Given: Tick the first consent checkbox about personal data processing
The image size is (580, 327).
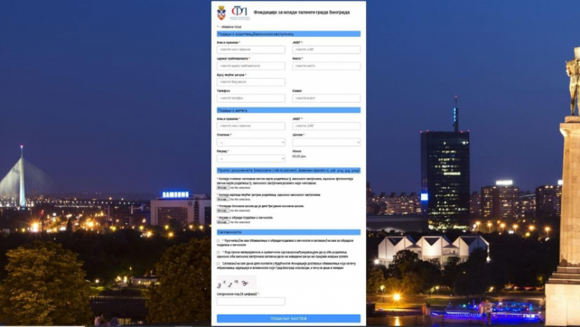Looking at the screenshot, I should pyautogui.click(x=218, y=240).
